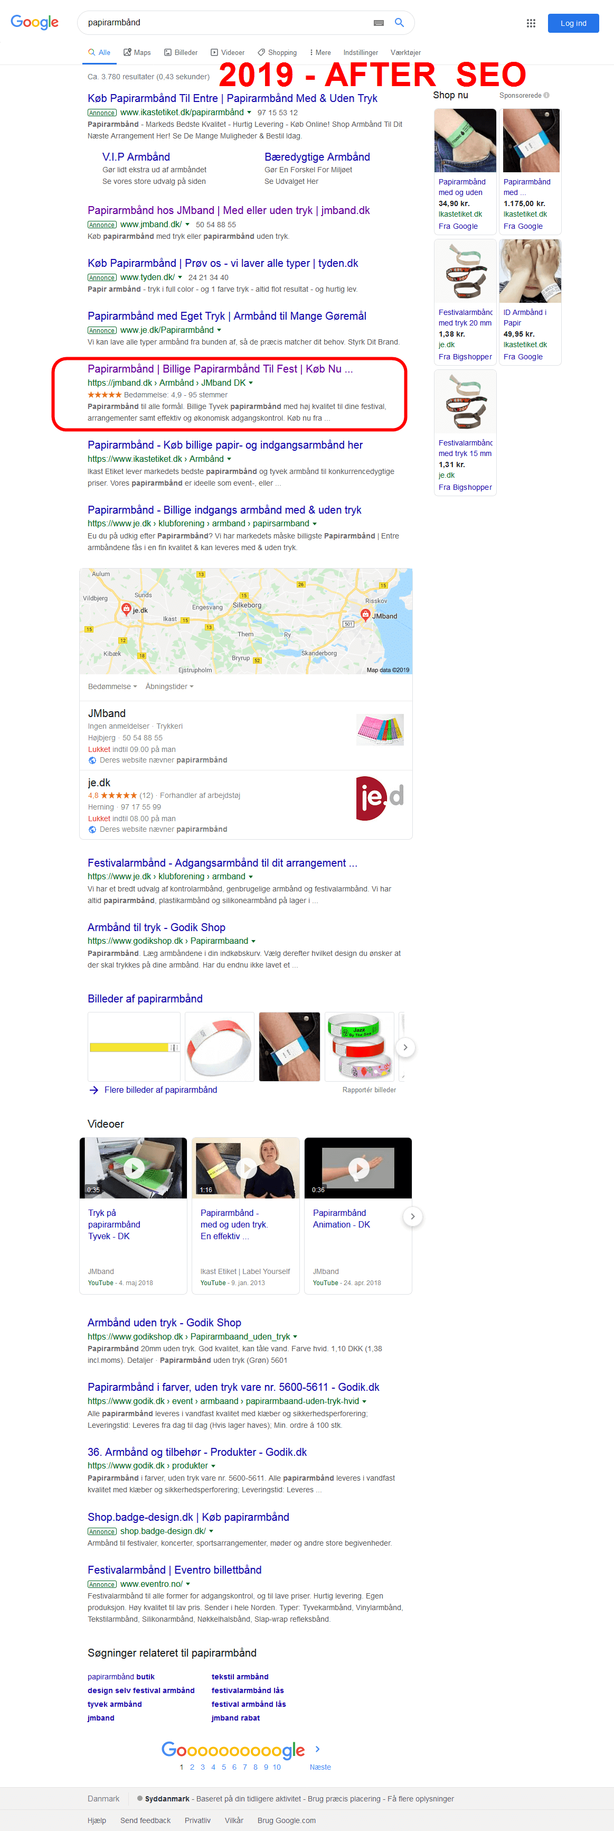Play the 'Tryk på papirarmbånd Tyvek' video

click(x=134, y=1168)
